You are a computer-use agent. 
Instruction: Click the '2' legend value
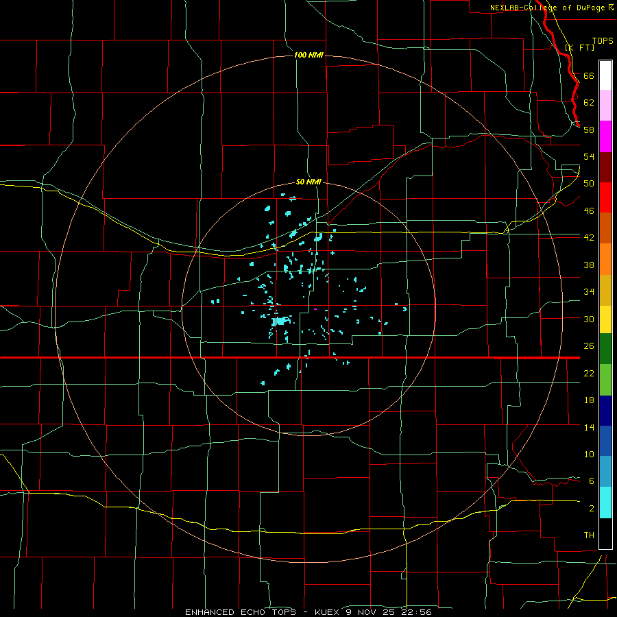point(592,509)
